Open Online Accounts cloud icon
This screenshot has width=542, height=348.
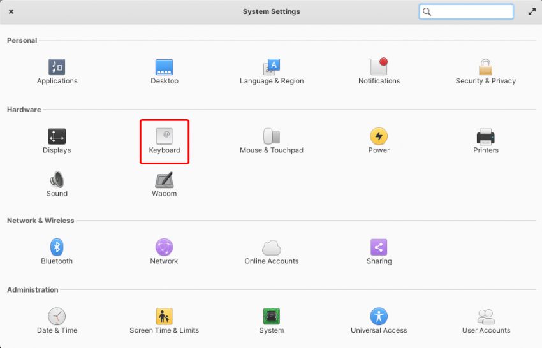272,248
